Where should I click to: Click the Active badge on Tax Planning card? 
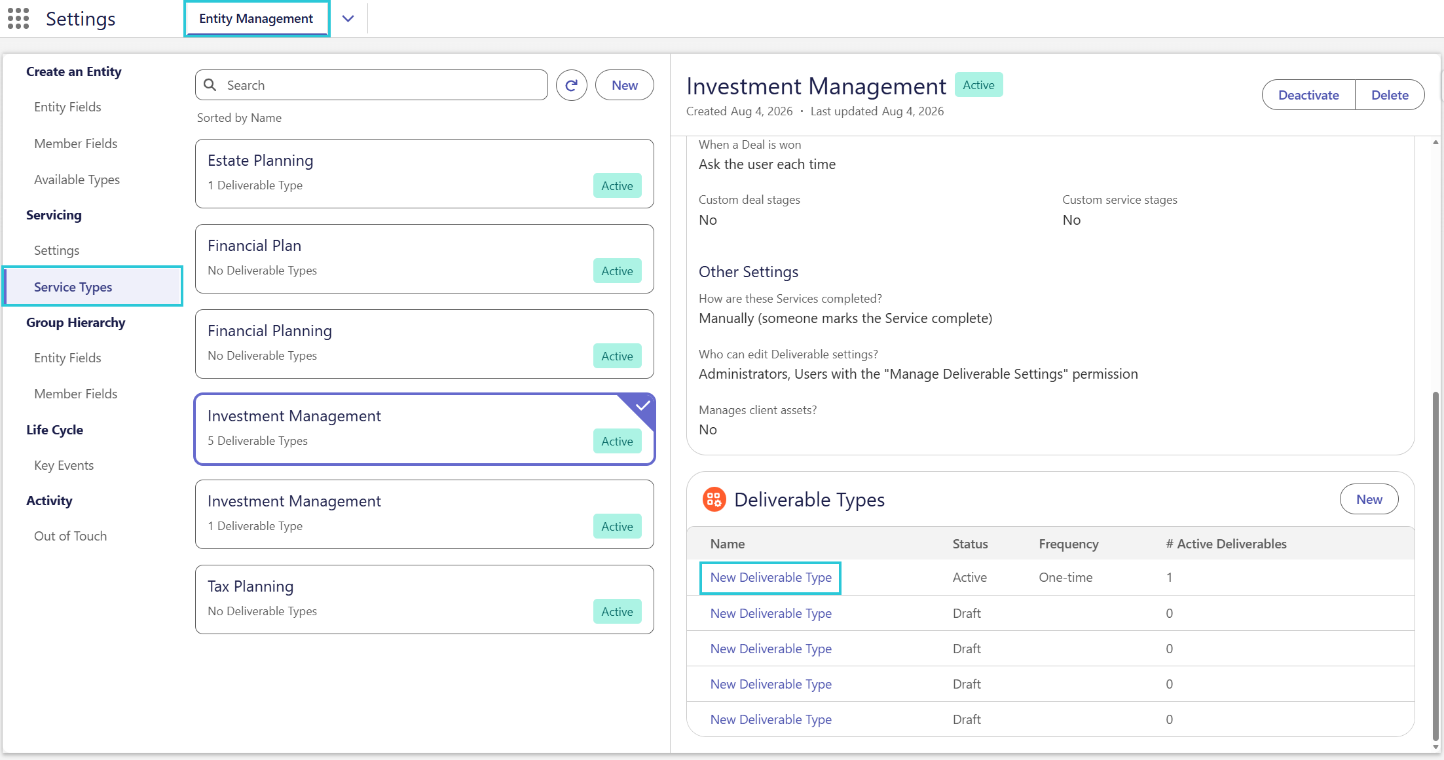pos(617,611)
